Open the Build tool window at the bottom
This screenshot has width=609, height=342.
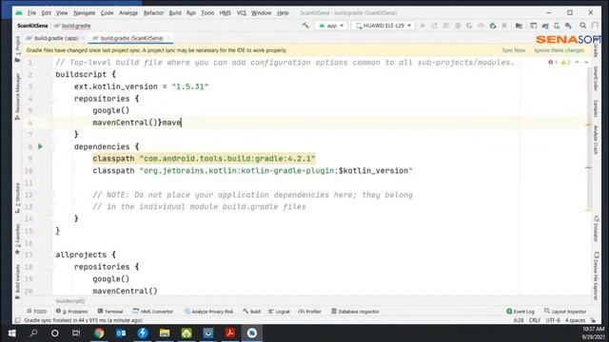coord(251,312)
